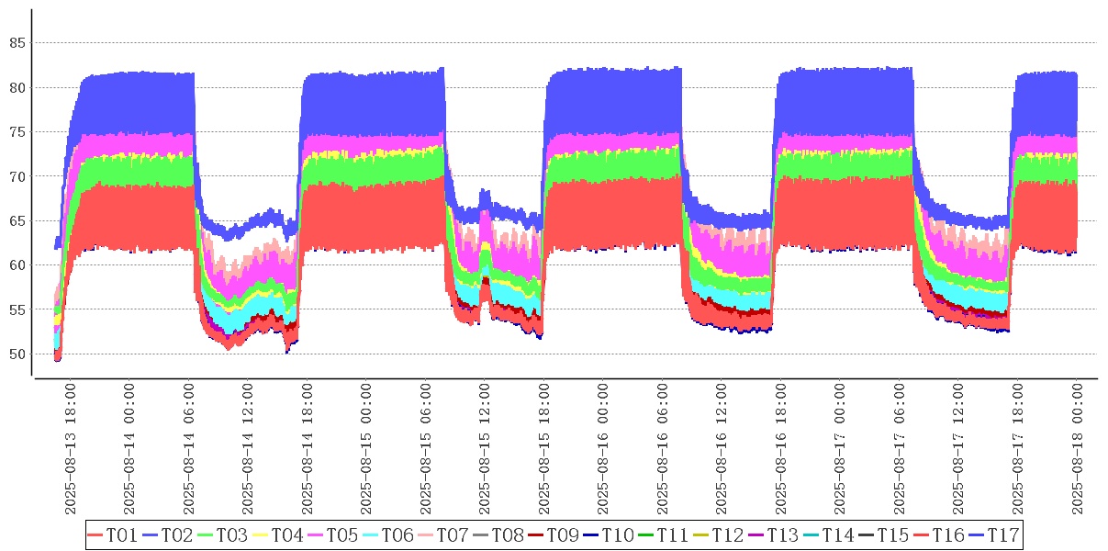Click the T08 gray legend item
1108x551 pixels.
tap(498, 535)
